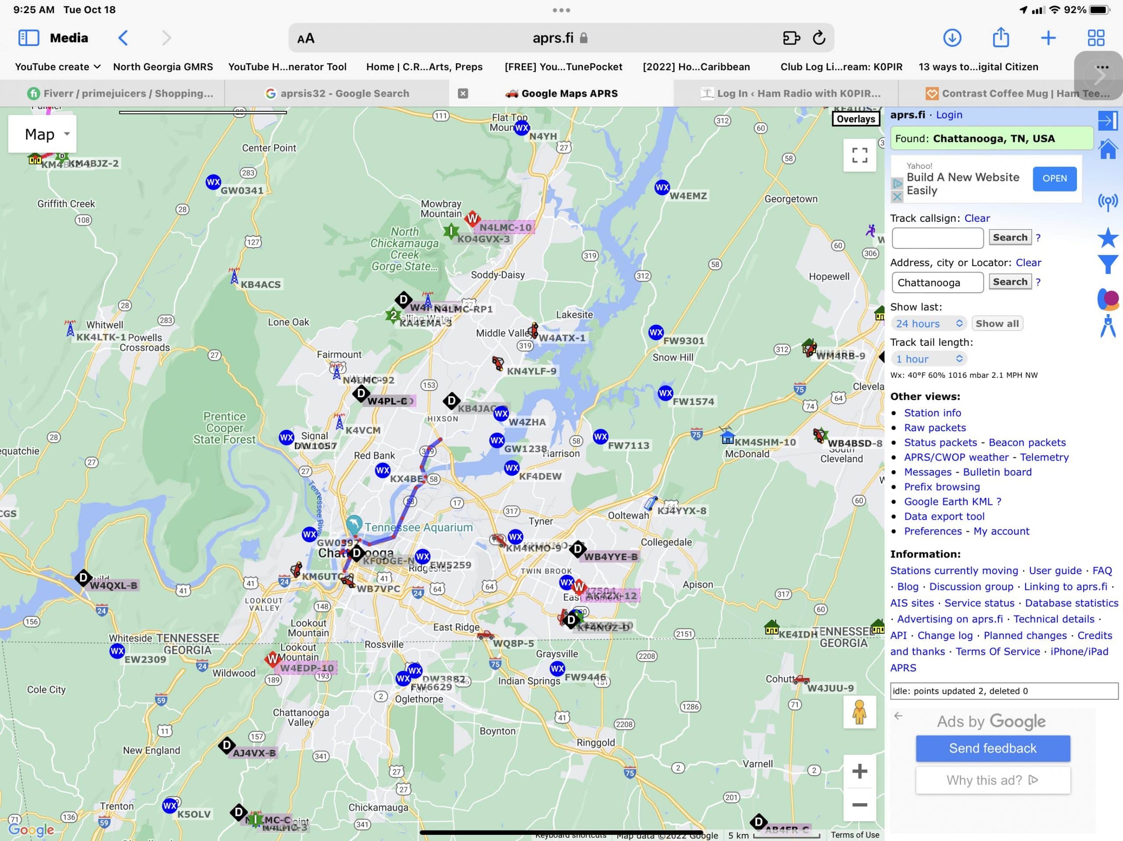Click the W4QXL-B black diamond D icon

coord(83,577)
